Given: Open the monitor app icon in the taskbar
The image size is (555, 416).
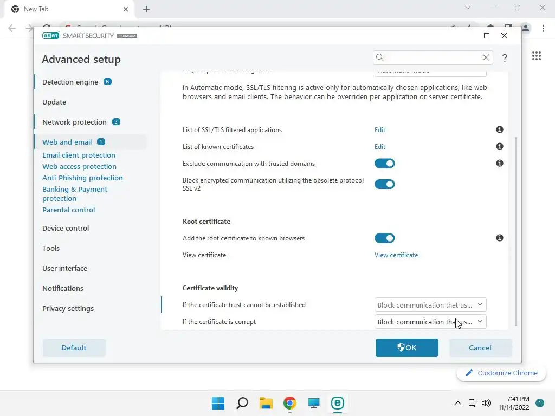Looking at the screenshot, I should [314, 403].
